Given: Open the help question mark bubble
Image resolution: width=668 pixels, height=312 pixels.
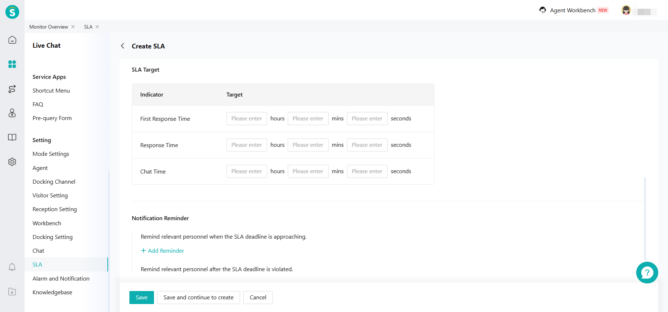Looking at the screenshot, I should click(x=647, y=273).
